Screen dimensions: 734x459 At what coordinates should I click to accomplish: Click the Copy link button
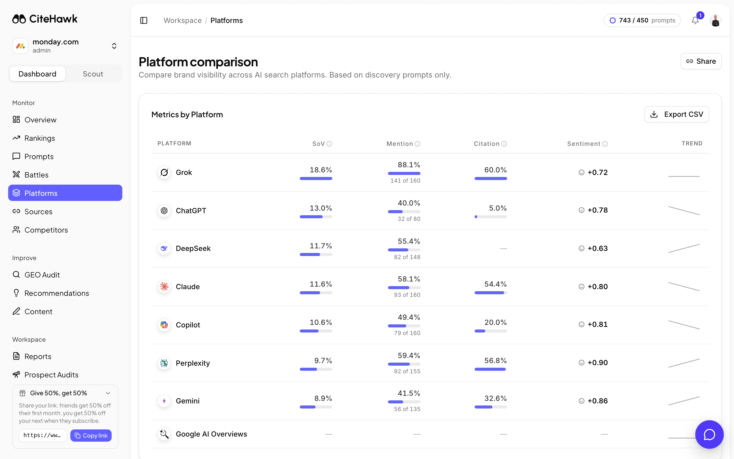click(91, 436)
